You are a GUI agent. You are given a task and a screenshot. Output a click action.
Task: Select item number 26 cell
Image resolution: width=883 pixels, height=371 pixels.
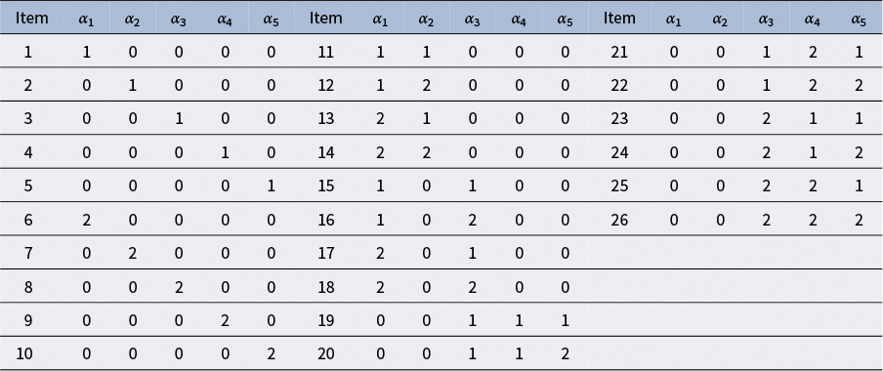pos(619,220)
